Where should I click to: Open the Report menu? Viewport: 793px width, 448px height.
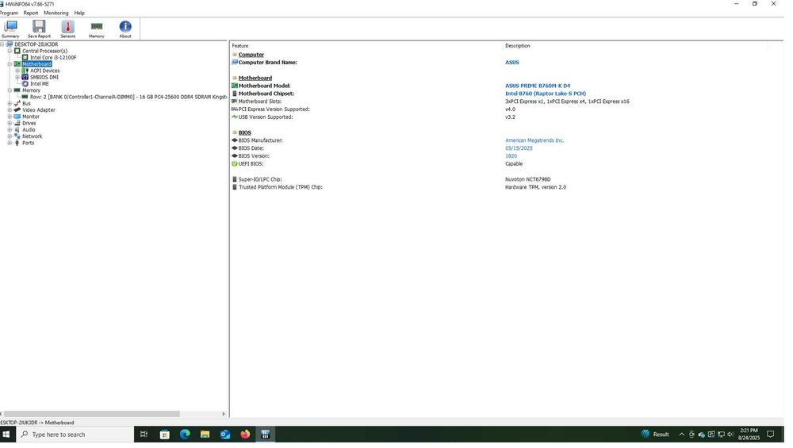[x=31, y=13]
